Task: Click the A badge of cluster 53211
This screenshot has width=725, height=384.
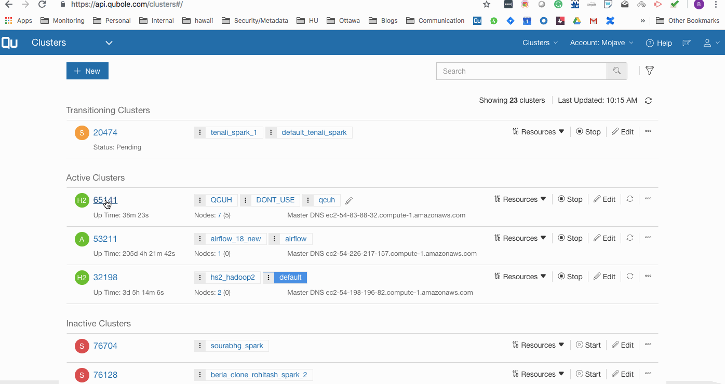Action: pos(82,239)
